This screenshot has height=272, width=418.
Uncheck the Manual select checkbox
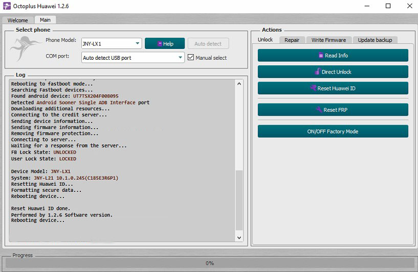click(191, 58)
